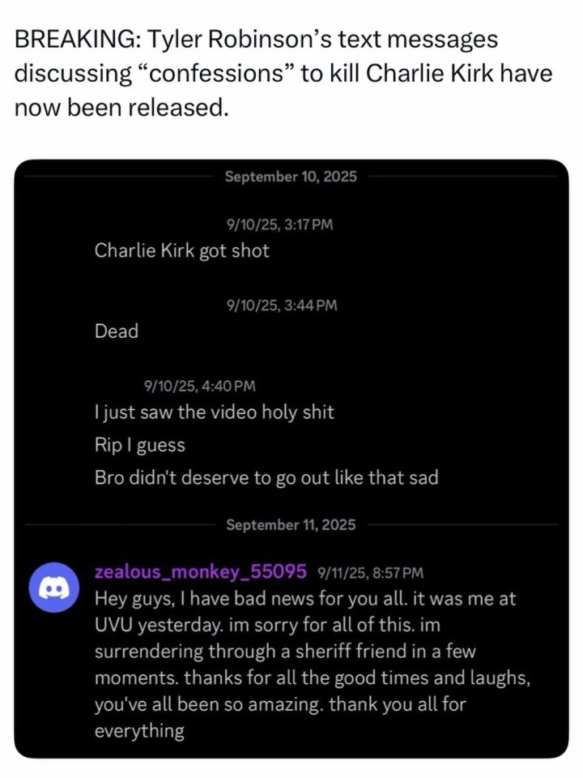Click the 9/11/25, 8:57 PM timestamp

pyautogui.click(x=371, y=573)
